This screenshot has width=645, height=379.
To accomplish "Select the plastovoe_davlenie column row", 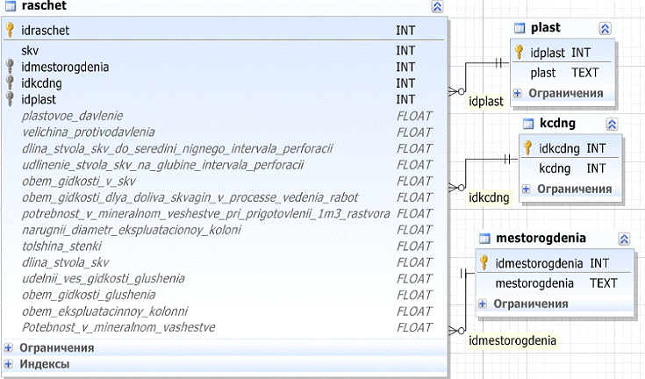I will 72,116.
